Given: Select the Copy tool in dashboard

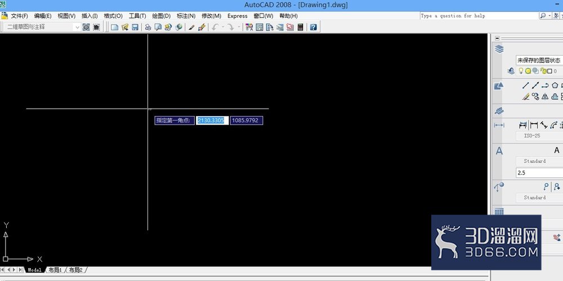Looking at the screenshot, I should click(x=535, y=96).
